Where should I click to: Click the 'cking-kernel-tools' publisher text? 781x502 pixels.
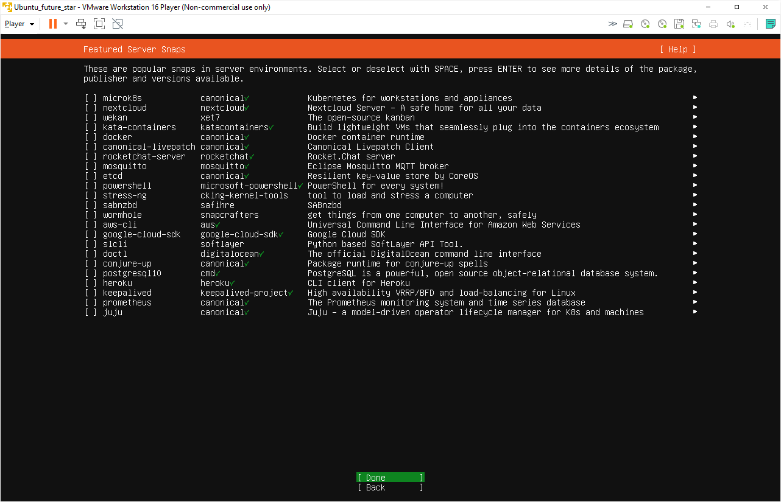244,195
